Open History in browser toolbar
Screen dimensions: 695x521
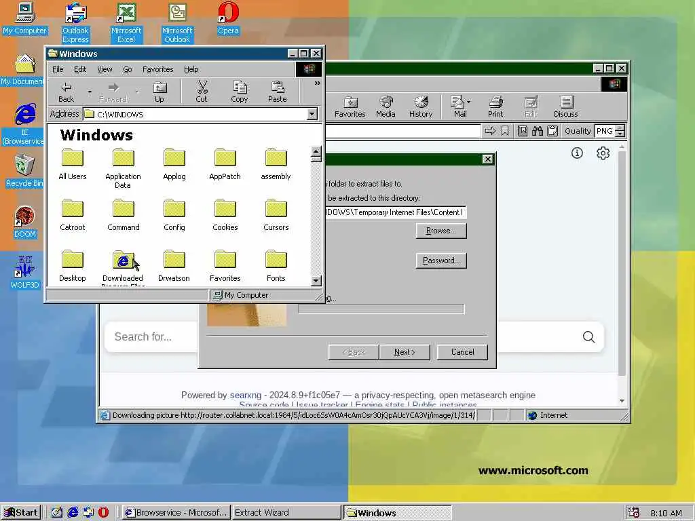click(x=421, y=107)
